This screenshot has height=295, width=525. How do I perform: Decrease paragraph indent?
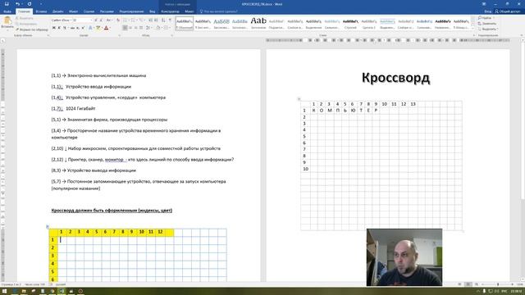[x=150, y=20]
